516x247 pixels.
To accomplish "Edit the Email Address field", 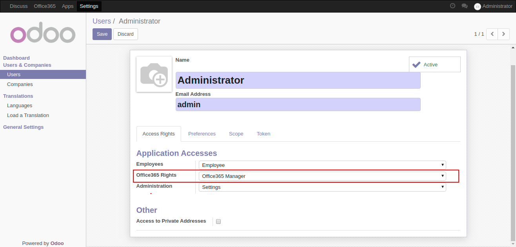I will click(298, 104).
